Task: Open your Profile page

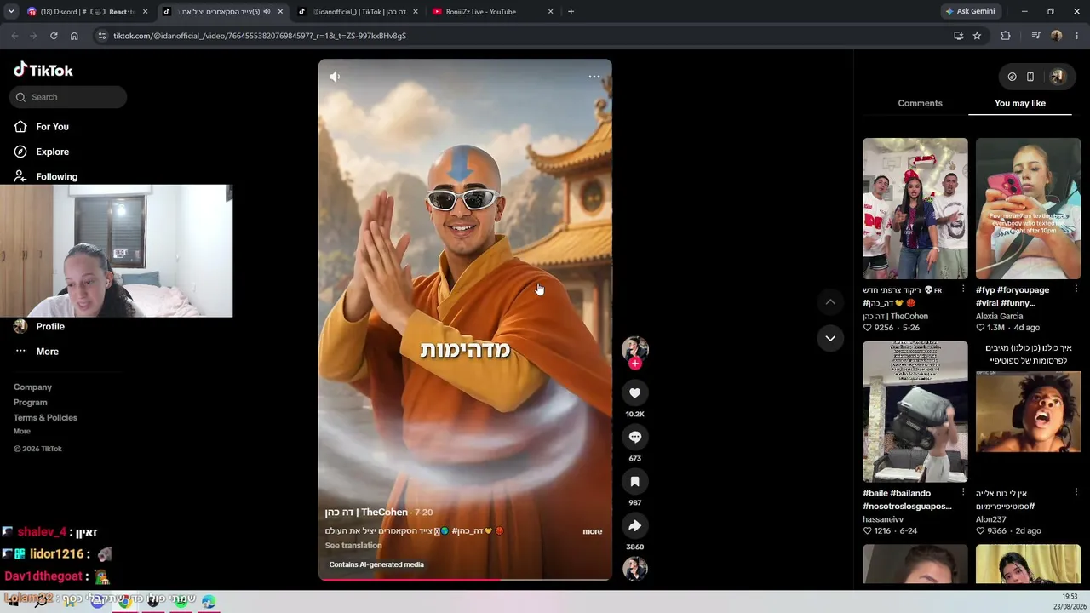Action: click(39, 326)
